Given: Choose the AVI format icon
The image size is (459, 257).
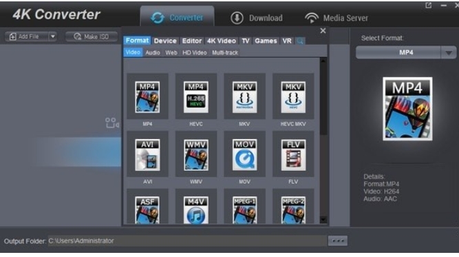Looking at the screenshot, I should (x=147, y=154).
